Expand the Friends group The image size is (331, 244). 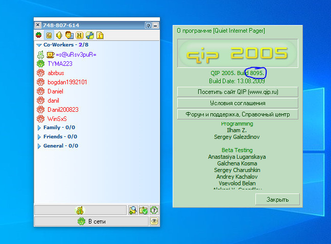[x=39, y=137]
